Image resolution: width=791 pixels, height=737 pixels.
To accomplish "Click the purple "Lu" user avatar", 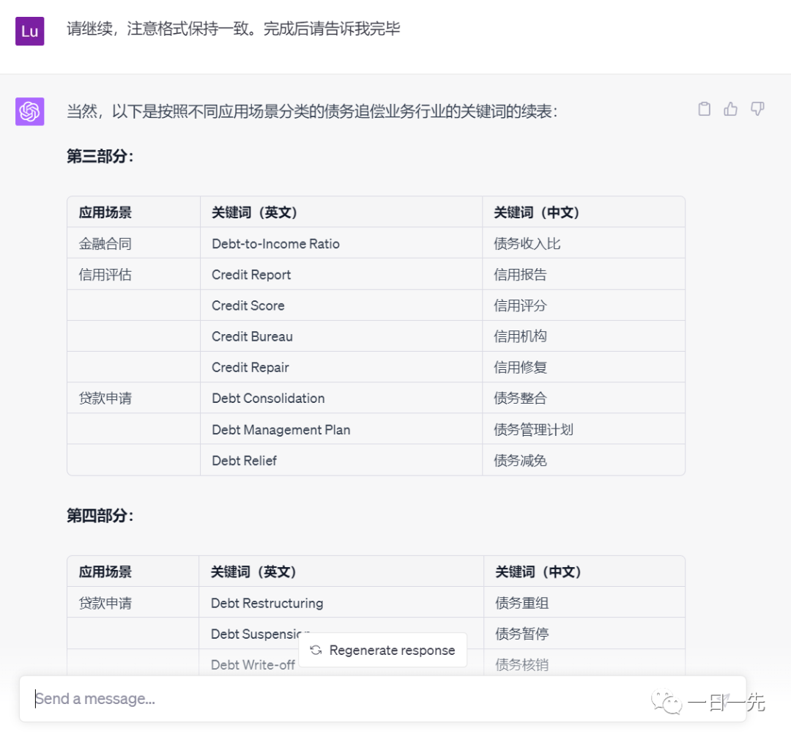I will (30, 32).
